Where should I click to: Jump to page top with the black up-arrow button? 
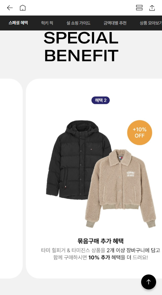pyautogui.click(x=149, y=282)
